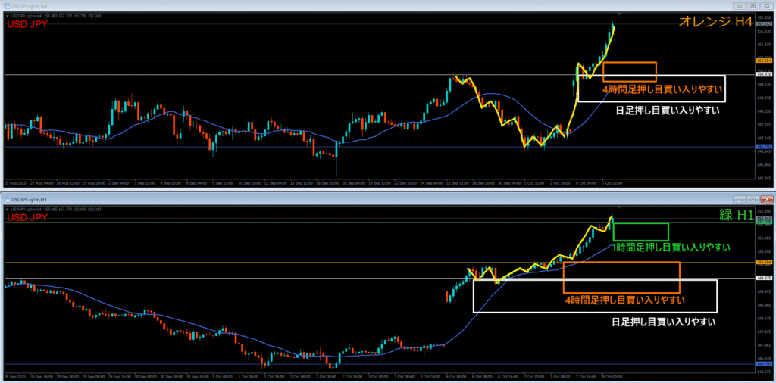This screenshot has width=776, height=383.
Task: Select the '緑 H1' text label
Action: coord(736,215)
